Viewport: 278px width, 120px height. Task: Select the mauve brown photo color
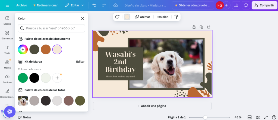pyautogui.click(x=69, y=101)
